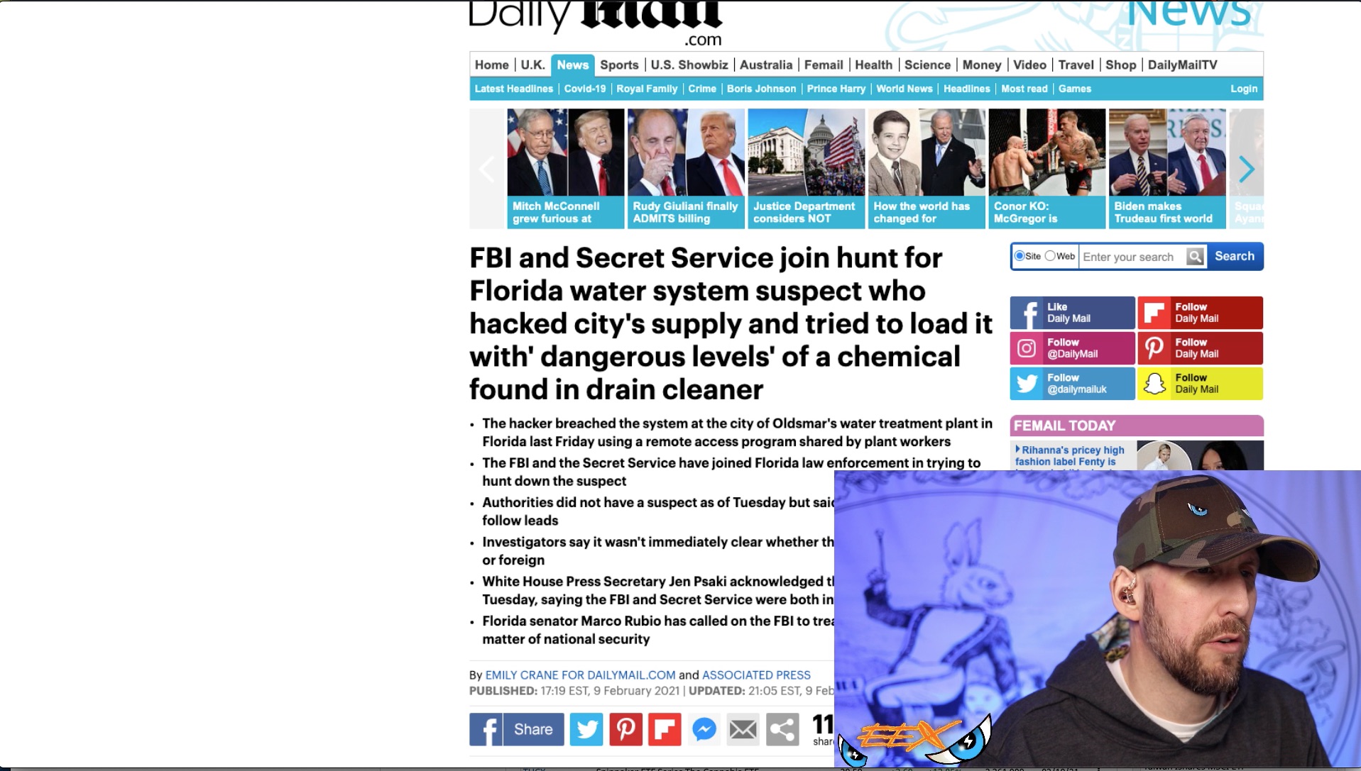Open Emily Crane author link
This screenshot has width=1361, height=771.
click(x=580, y=675)
